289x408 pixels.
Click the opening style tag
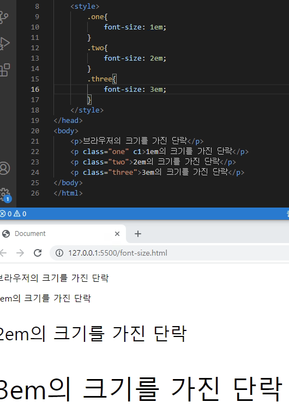[85, 6]
